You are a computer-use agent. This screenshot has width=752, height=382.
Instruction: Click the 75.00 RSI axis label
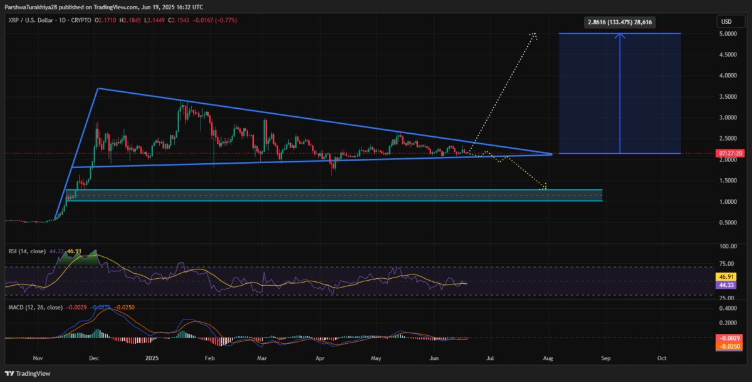727,263
